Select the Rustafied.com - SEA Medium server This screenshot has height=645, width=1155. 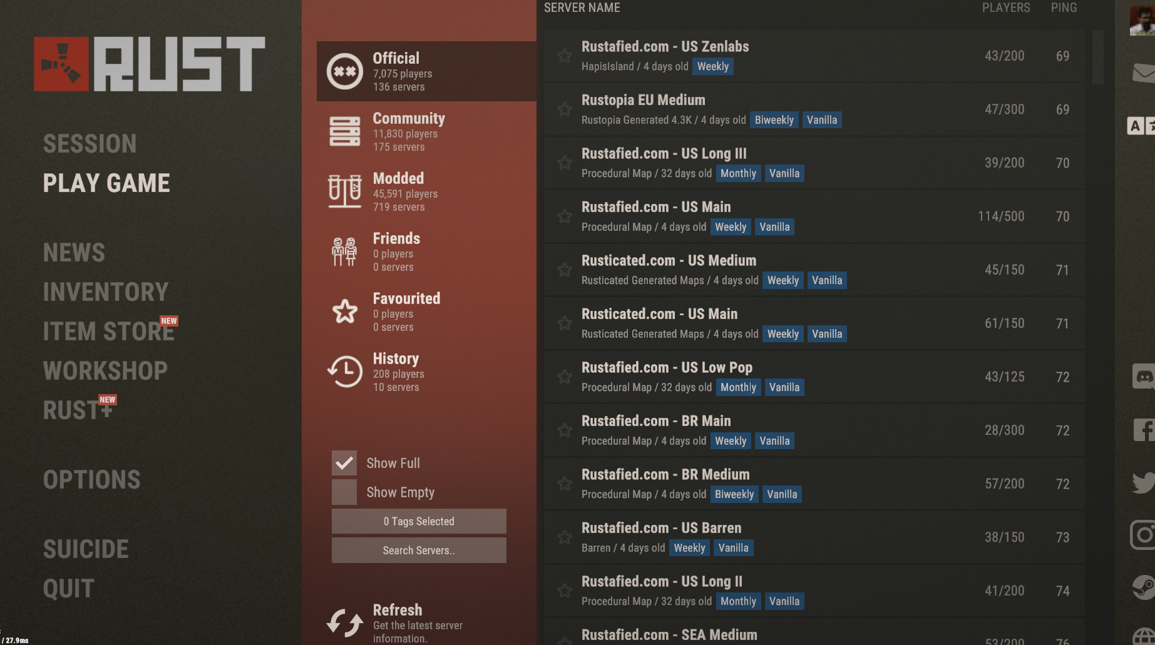pyautogui.click(x=814, y=632)
